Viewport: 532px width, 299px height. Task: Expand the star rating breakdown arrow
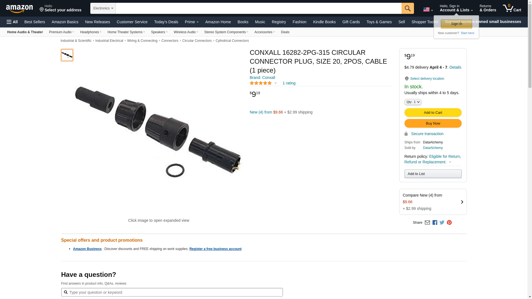[275, 83]
